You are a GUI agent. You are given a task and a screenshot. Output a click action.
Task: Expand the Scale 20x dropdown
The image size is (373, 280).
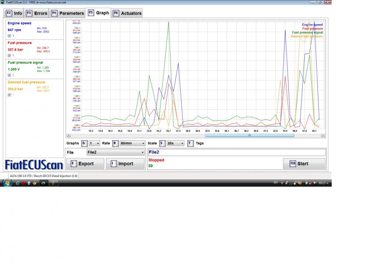176,143
